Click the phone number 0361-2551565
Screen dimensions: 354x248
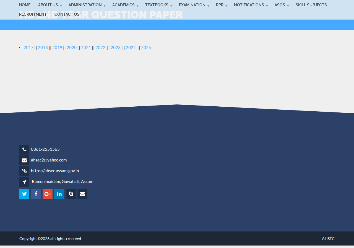(x=45, y=149)
